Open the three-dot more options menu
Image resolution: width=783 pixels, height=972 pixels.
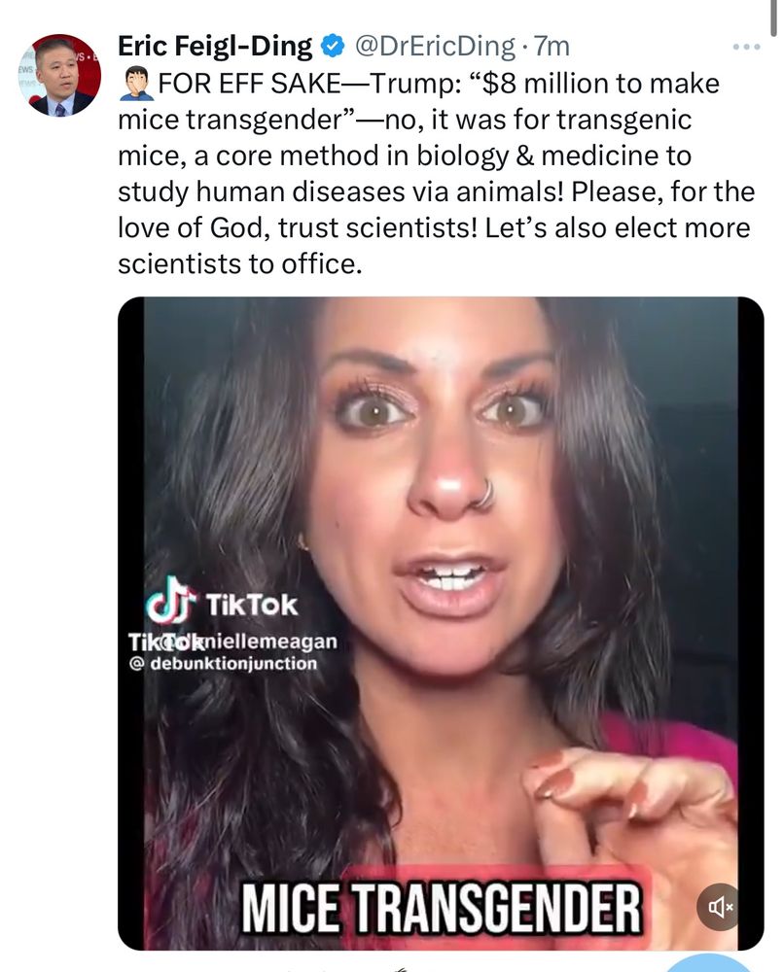click(x=746, y=47)
